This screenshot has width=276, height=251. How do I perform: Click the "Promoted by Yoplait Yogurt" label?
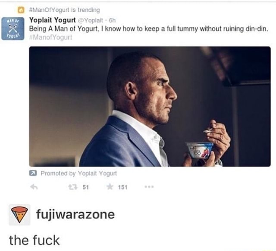[x=78, y=173]
